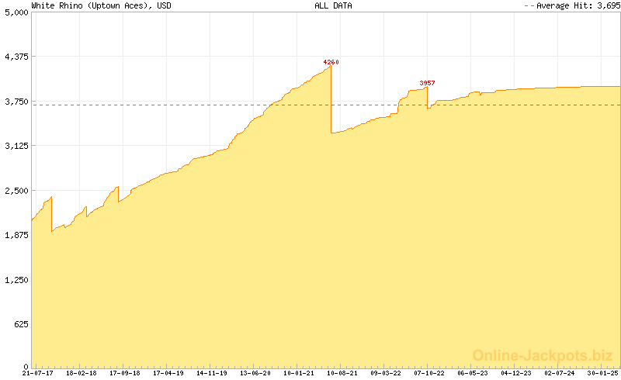
Task: Select the 21-07-17 date label
Action: click(37, 373)
